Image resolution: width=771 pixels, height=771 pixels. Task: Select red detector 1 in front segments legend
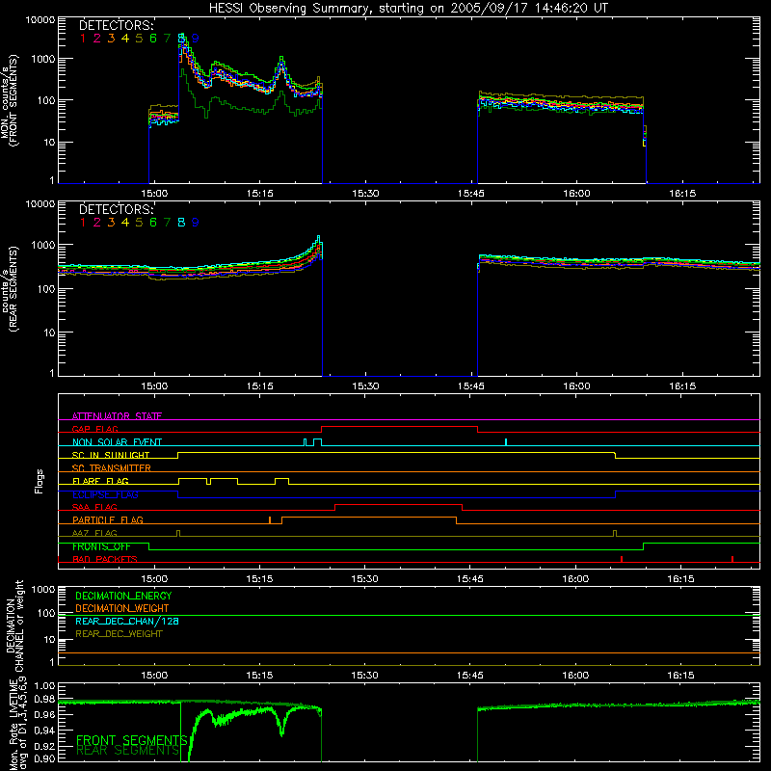pos(83,39)
